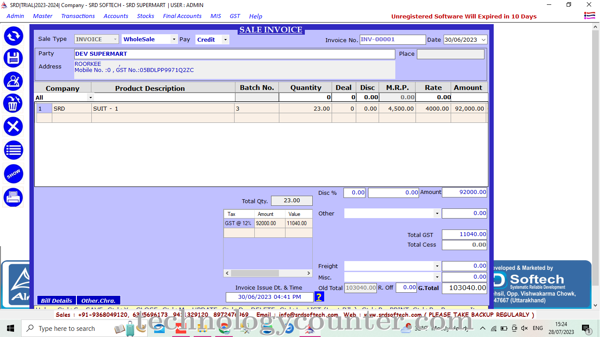600x337 pixels.
Task: Click the Batch No. column header
Action: point(257,88)
